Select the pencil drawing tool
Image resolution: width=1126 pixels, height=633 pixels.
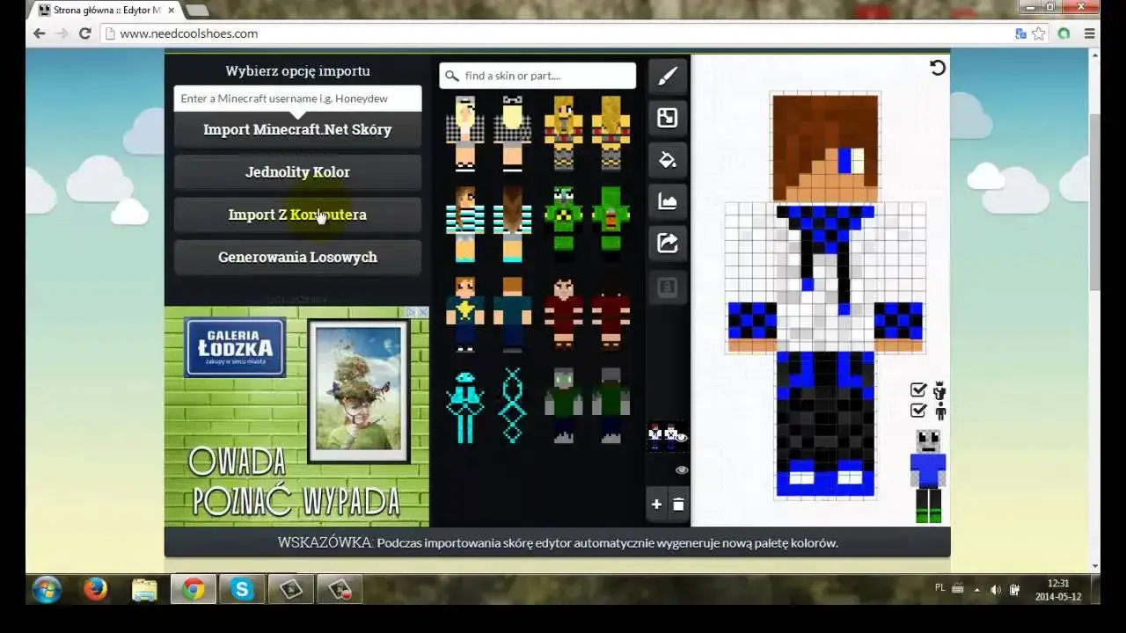pyautogui.click(x=667, y=76)
